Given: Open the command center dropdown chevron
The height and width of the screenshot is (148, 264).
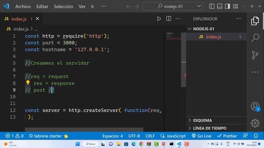Looking at the screenshot, I should pyautogui.click(x=199, y=6).
